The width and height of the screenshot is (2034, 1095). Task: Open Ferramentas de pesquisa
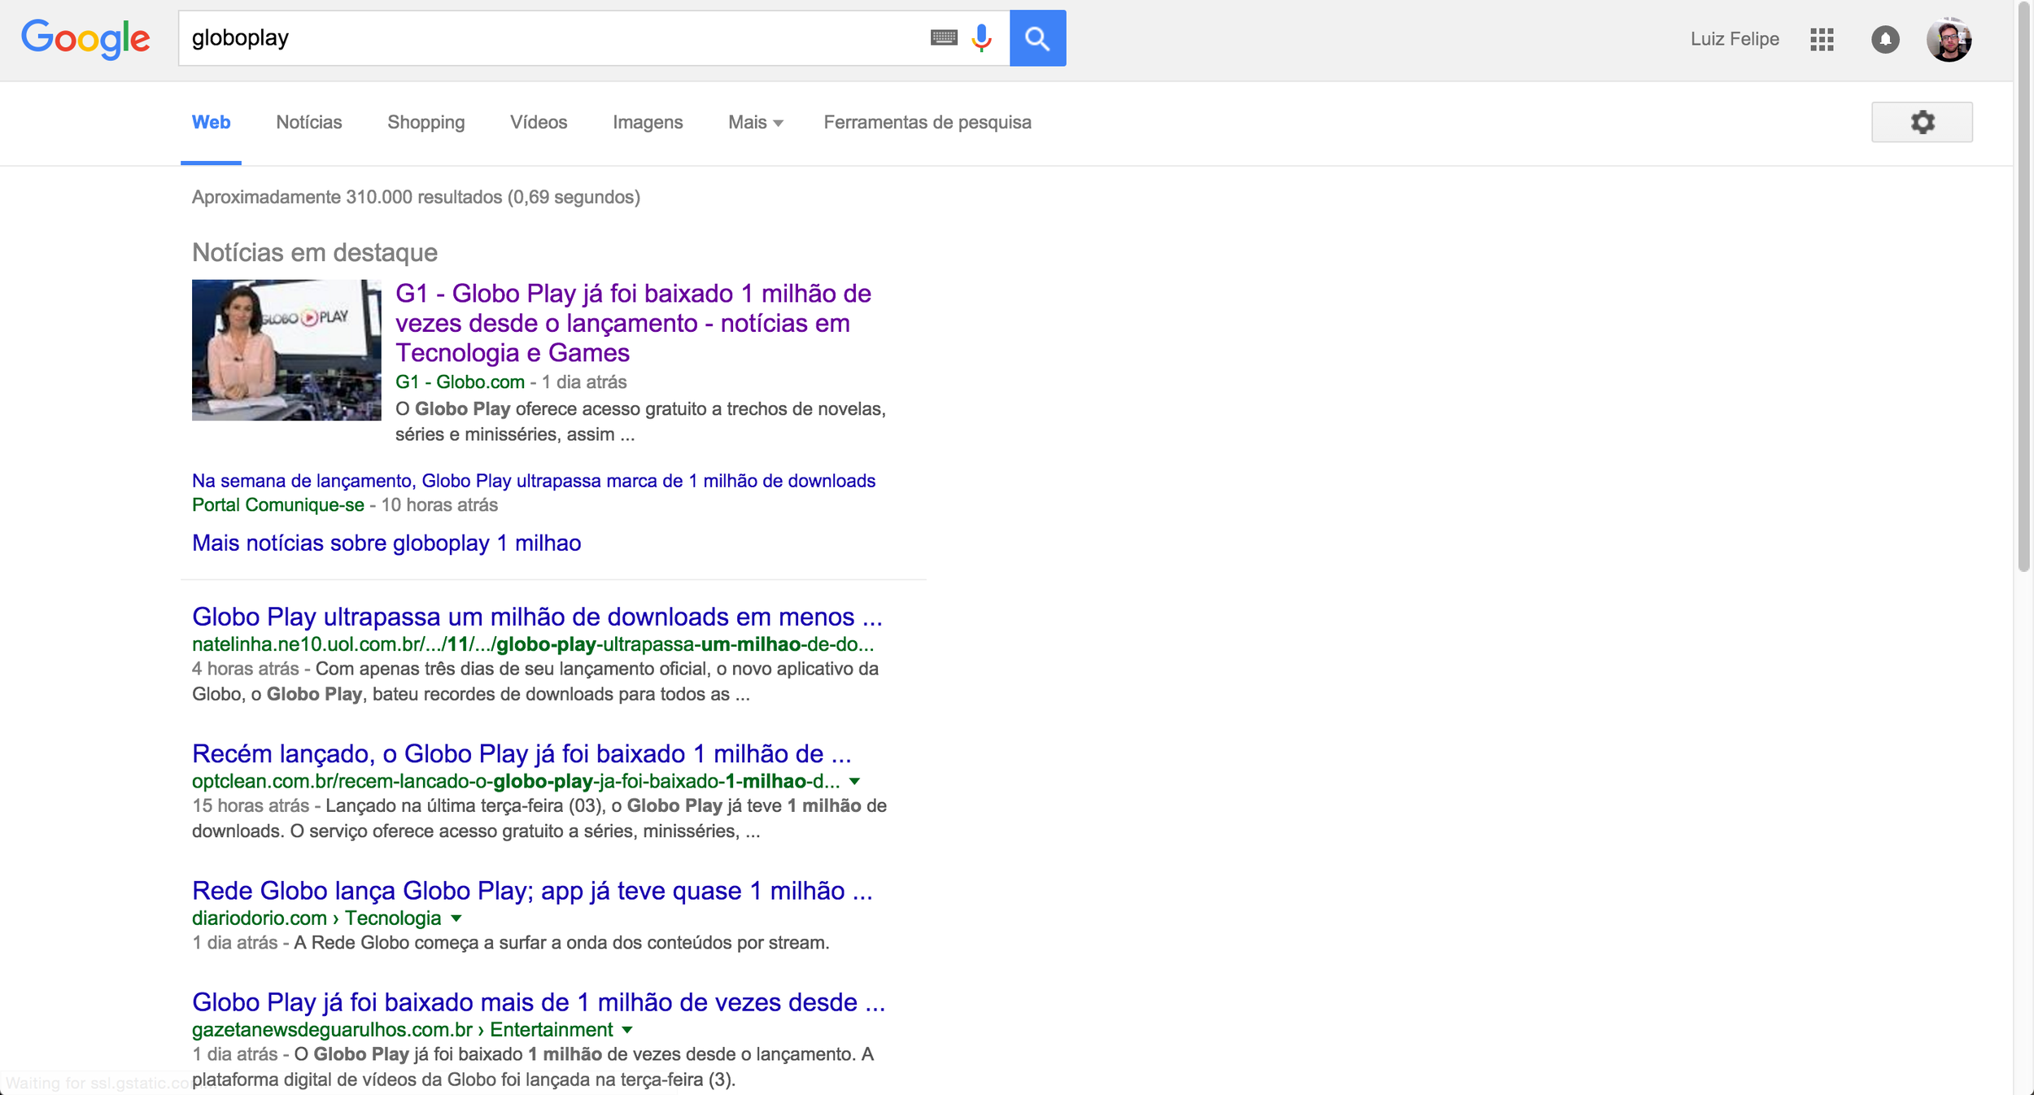928,123
